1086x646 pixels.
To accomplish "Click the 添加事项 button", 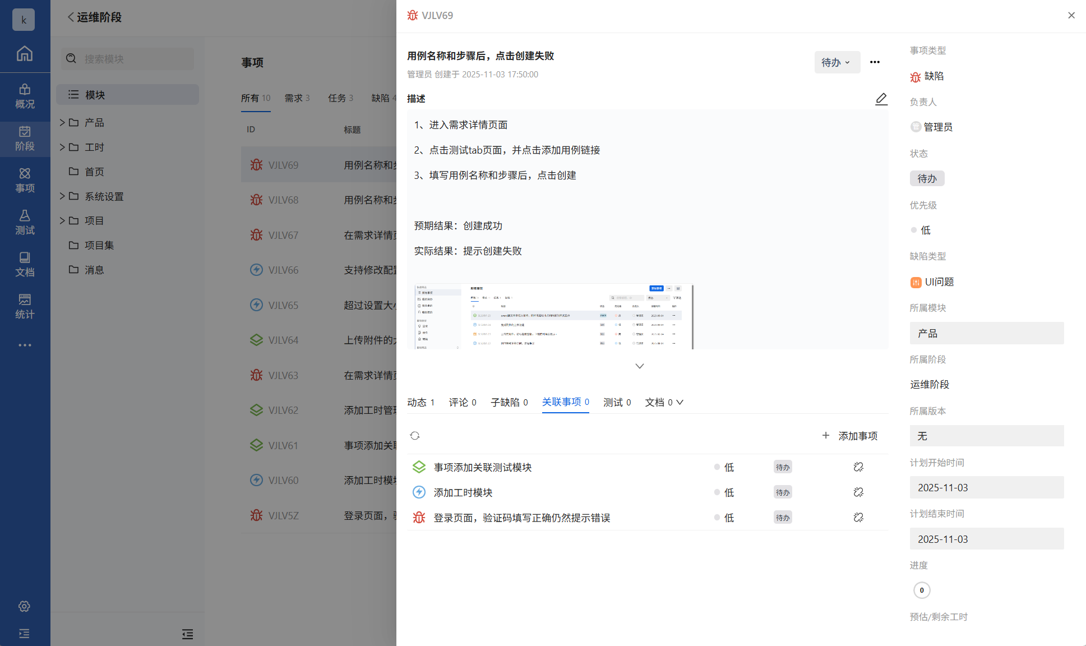I will (x=849, y=436).
